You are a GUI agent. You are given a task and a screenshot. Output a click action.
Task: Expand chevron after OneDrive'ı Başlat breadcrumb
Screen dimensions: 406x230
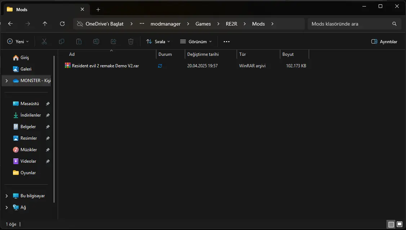[131, 24]
